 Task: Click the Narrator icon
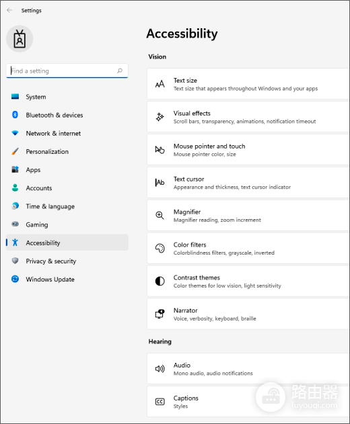(160, 314)
